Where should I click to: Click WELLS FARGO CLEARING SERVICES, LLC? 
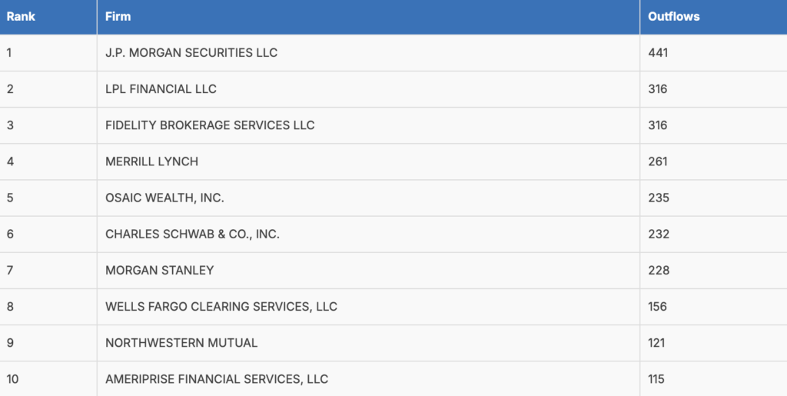(x=221, y=307)
